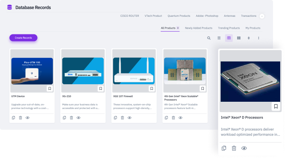This screenshot has width=287, height=160.
Task: Click the XGS 107 Firewall title
Action: (123, 96)
